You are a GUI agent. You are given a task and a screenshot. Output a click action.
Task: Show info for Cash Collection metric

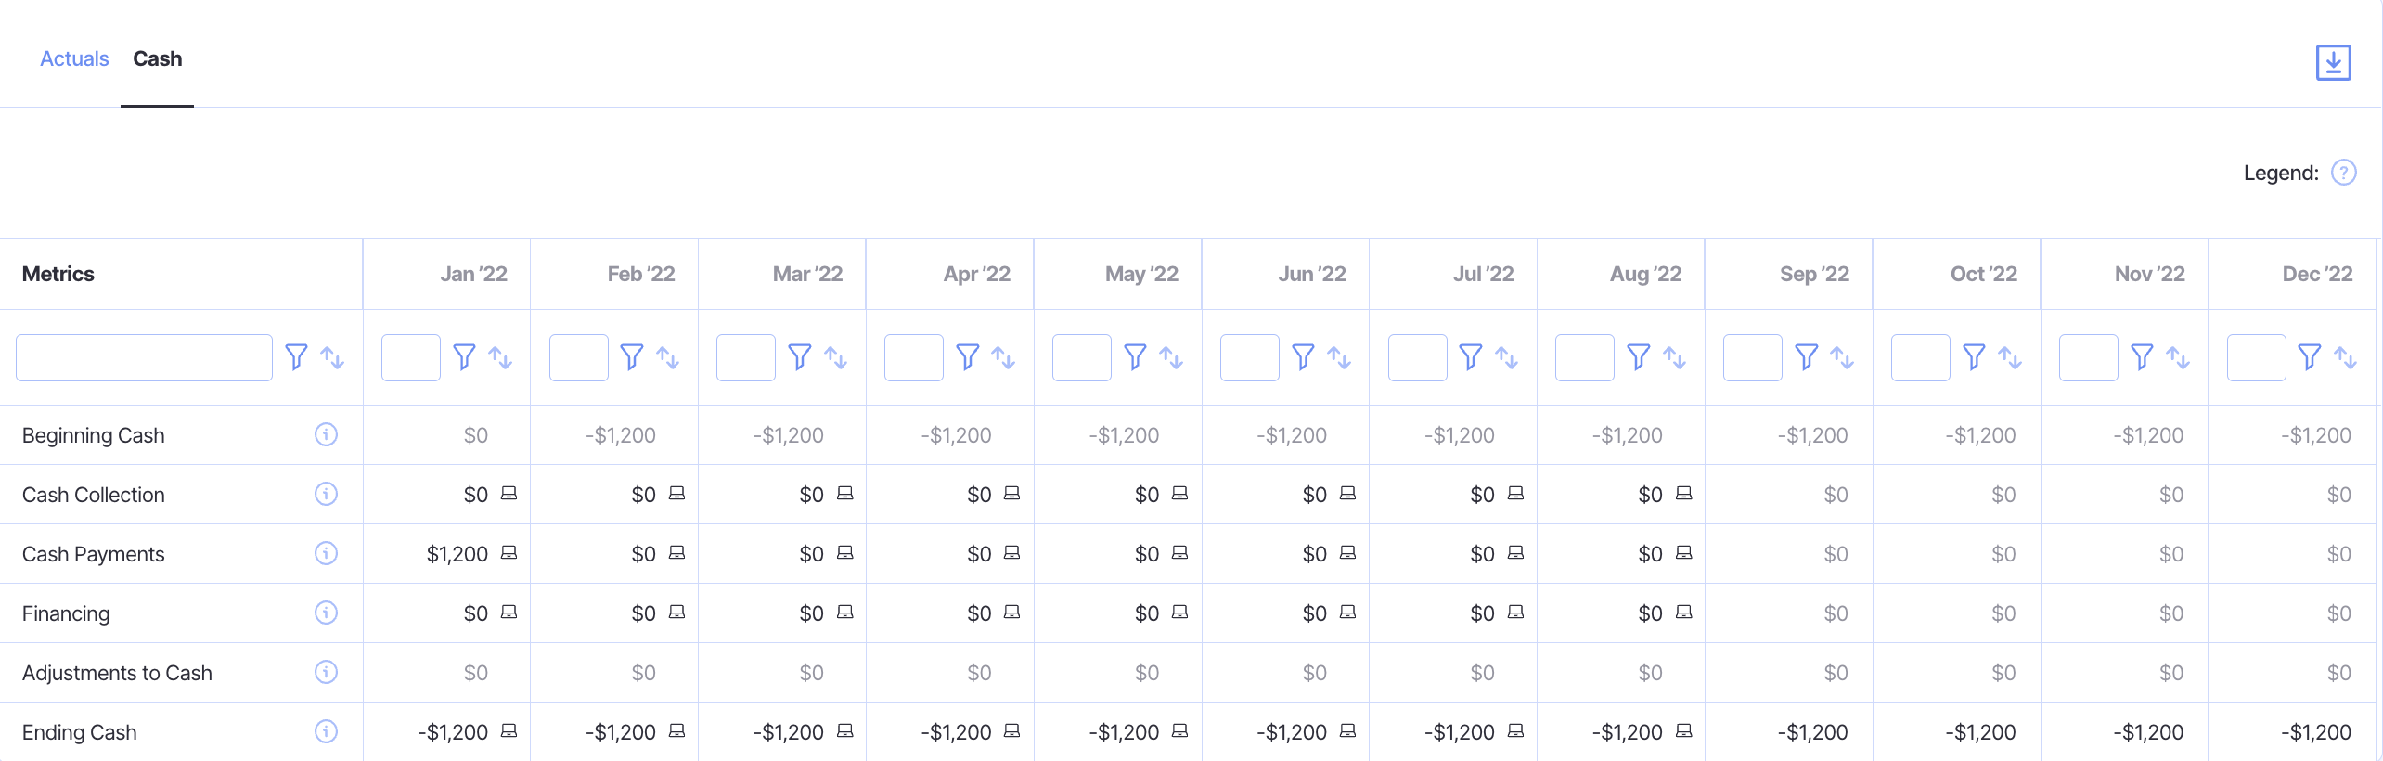pyautogui.click(x=326, y=494)
